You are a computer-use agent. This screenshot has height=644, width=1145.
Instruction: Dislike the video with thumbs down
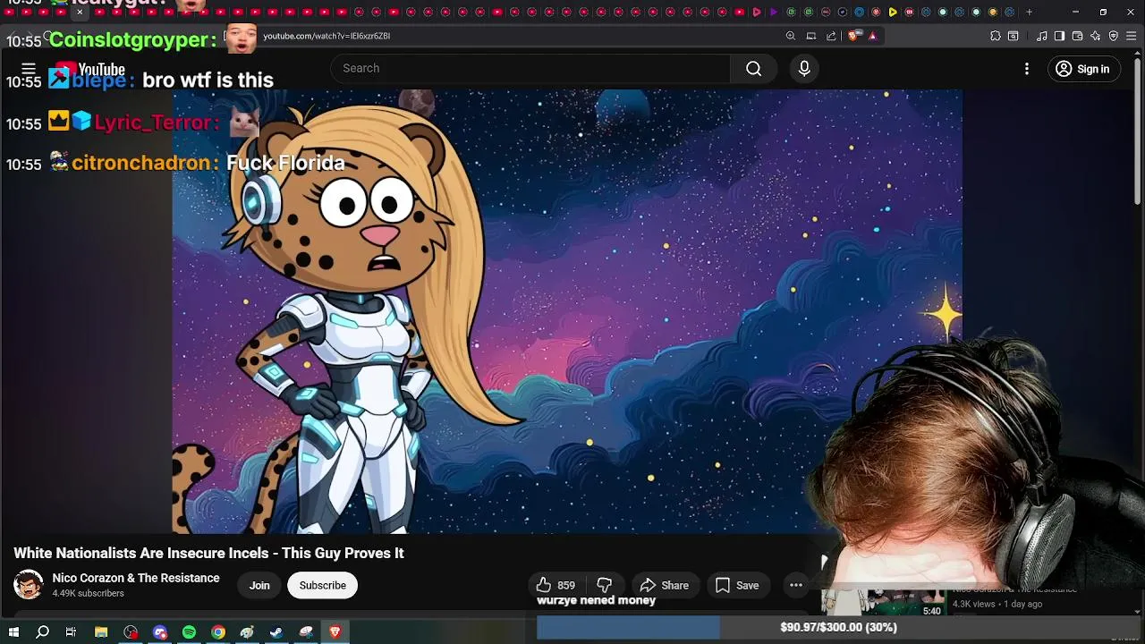[605, 585]
